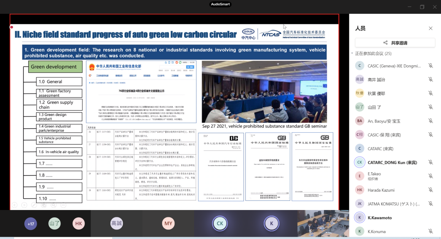441x239 pixels.
Task: Select the pen annotation tool on slide
Action: [x=34, y=205]
